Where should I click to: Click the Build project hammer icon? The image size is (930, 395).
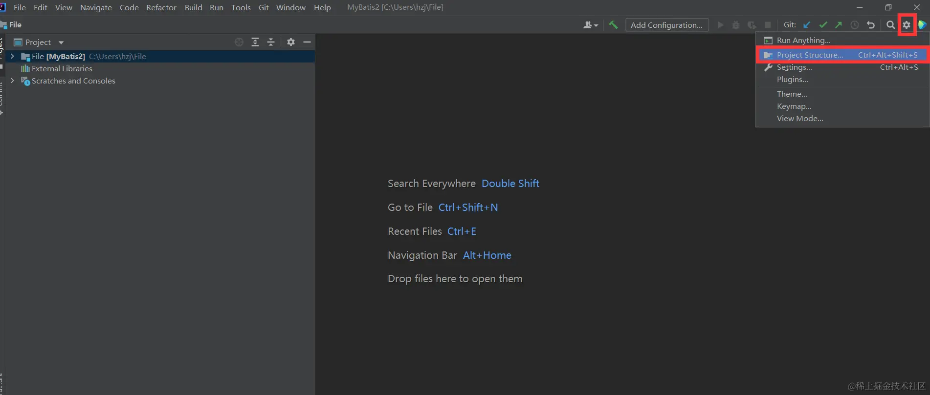pos(613,25)
